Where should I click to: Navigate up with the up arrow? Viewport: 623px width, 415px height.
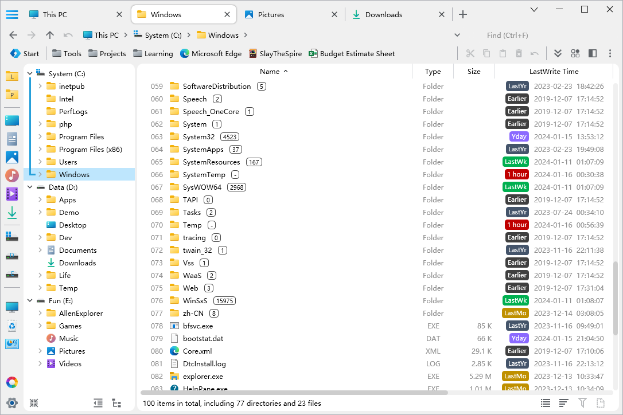pos(50,35)
